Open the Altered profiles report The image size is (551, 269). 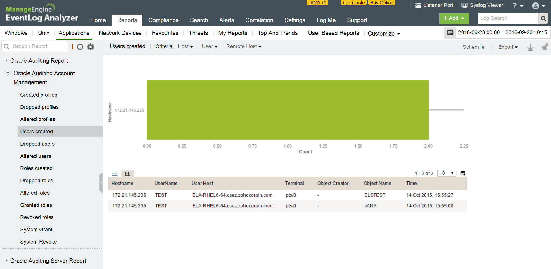tap(38, 119)
